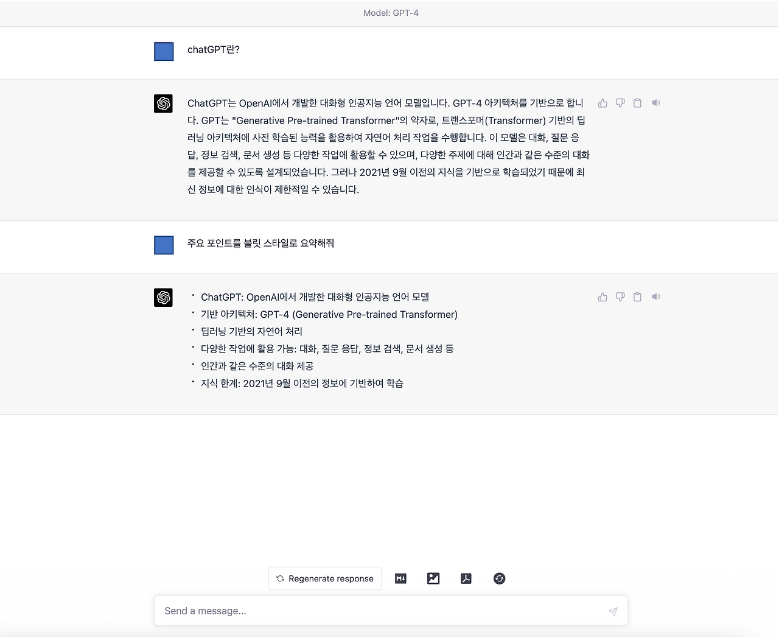Click the Regenerate response button

point(325,578)
